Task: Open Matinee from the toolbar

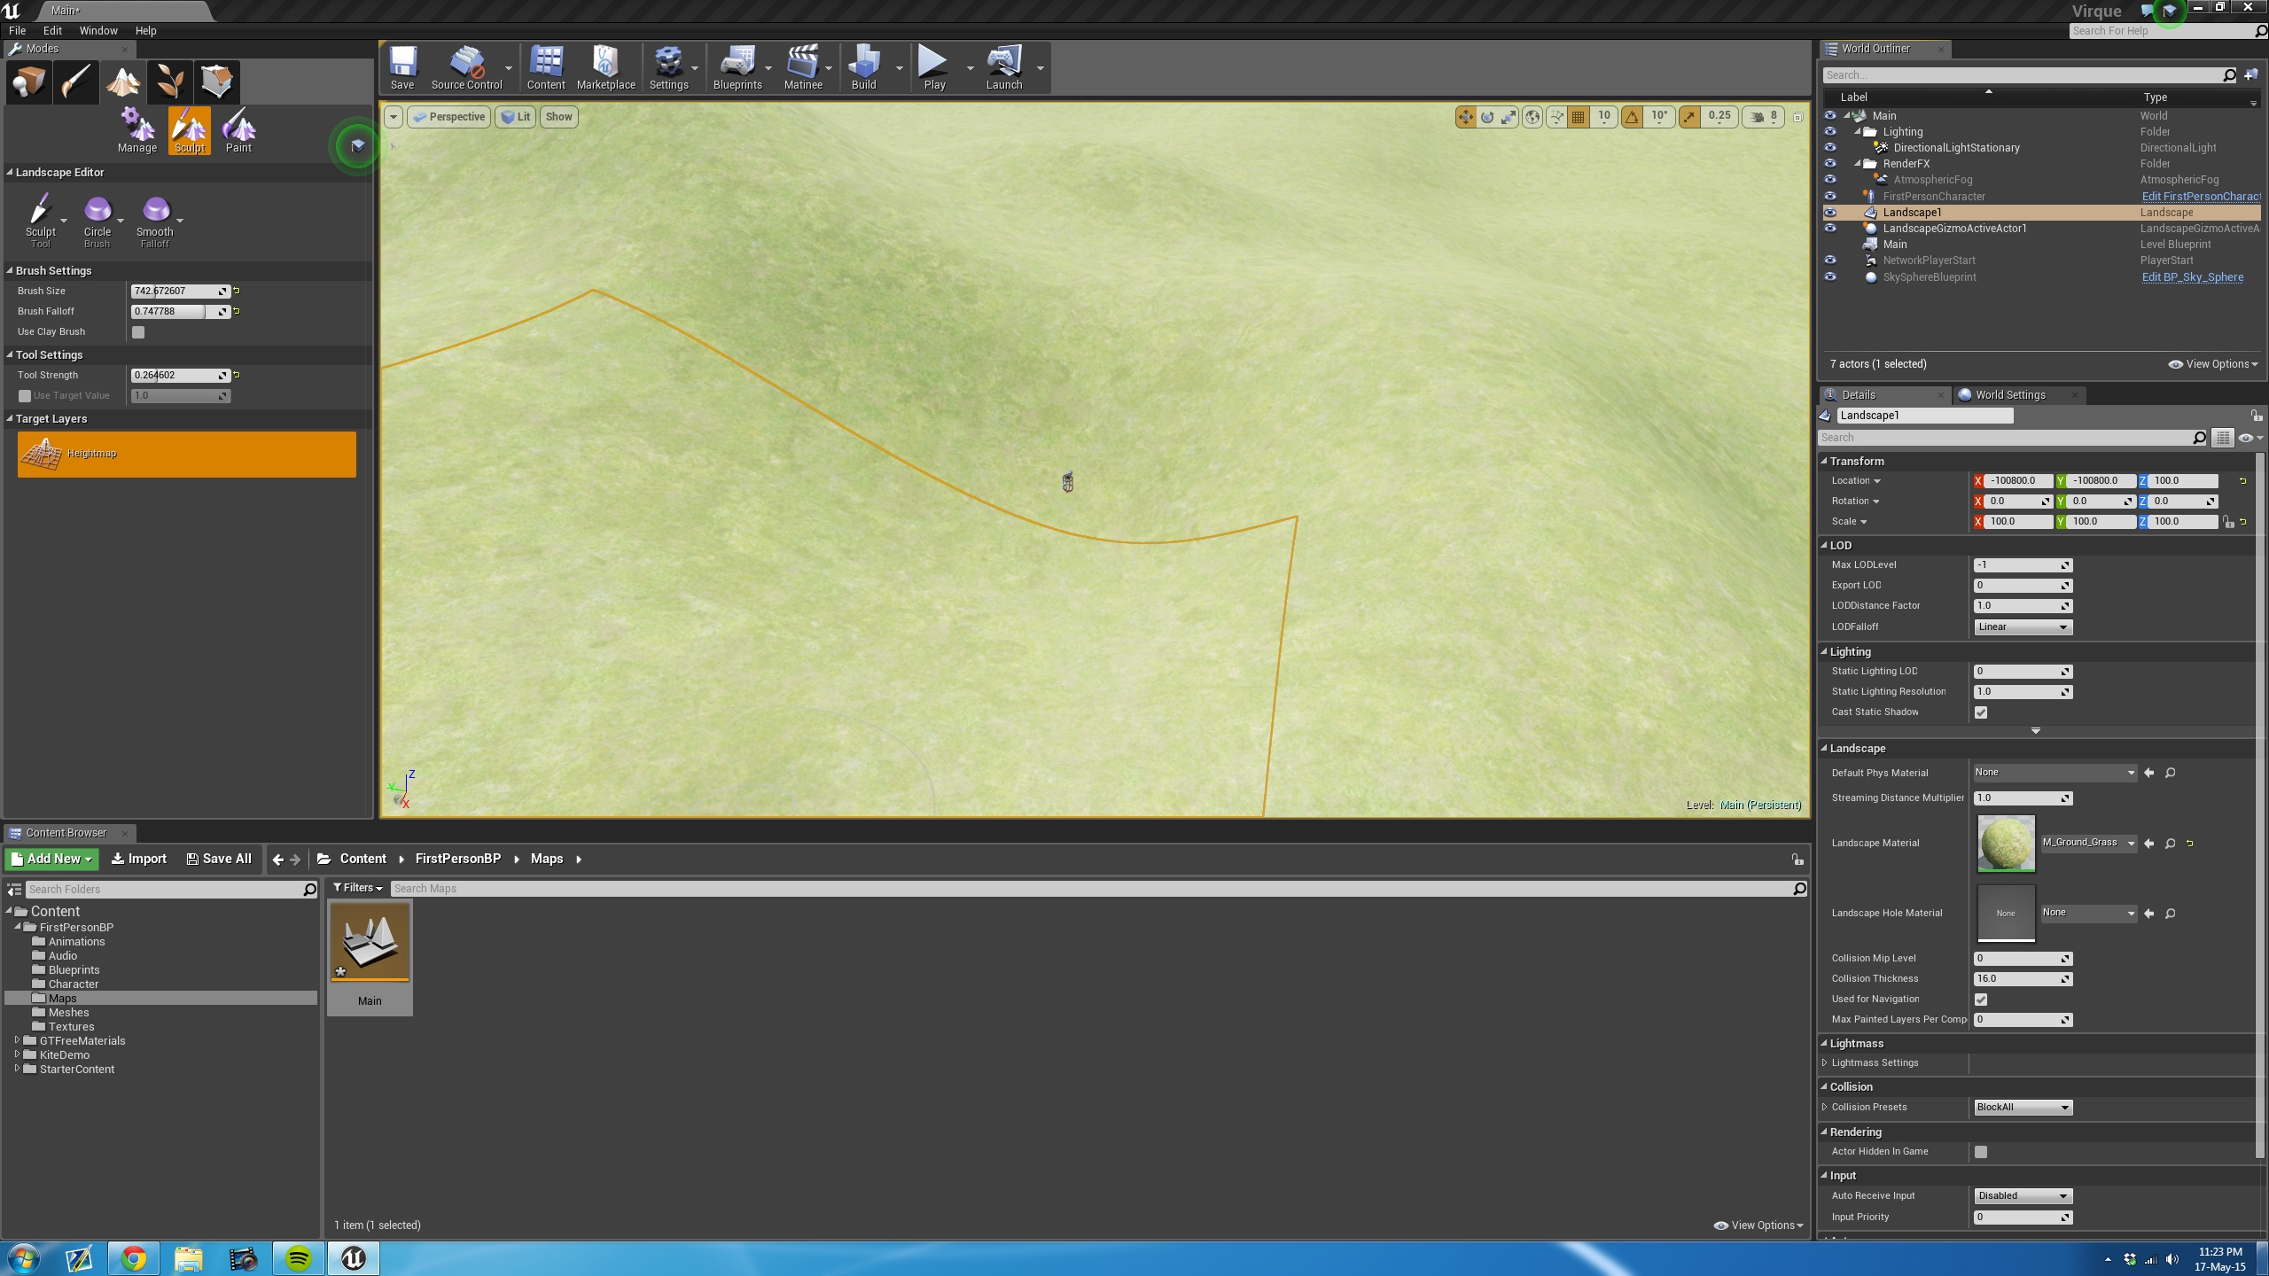Action: tap(802, 68)
